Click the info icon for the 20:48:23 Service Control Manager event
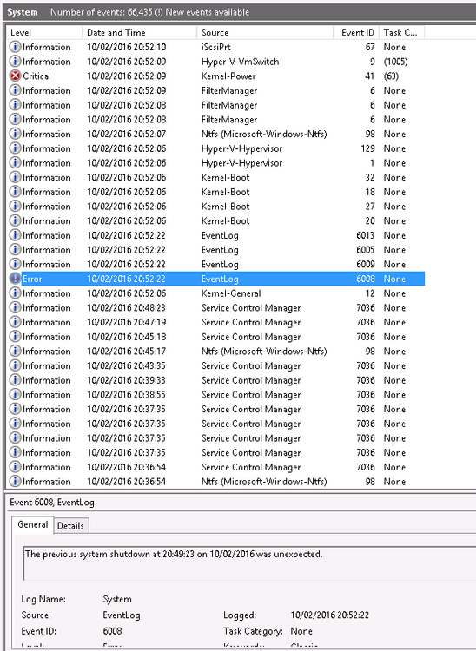The image size is (476, 651). pyautogui.click(x=15, y=307)
